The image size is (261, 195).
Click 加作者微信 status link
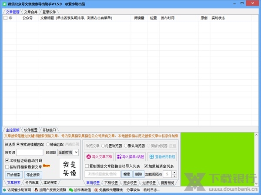coord(83,190)
